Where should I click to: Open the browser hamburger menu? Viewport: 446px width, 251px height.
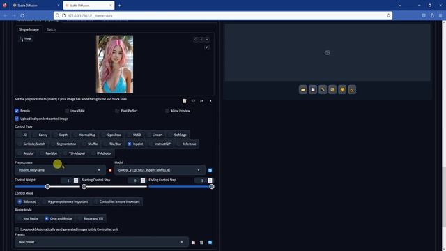[440, 15]
